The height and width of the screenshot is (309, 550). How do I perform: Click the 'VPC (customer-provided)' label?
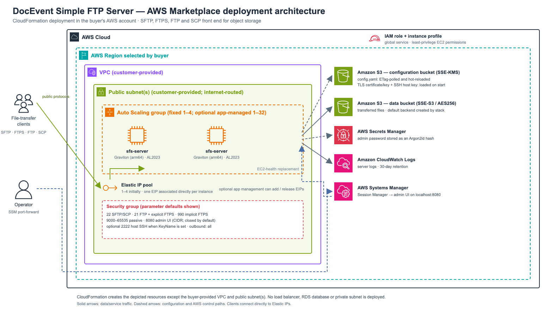pos(131,72)
